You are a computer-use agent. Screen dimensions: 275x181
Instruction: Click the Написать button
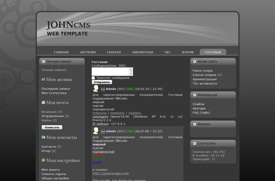pyautogui.click(x=52, y=127)
